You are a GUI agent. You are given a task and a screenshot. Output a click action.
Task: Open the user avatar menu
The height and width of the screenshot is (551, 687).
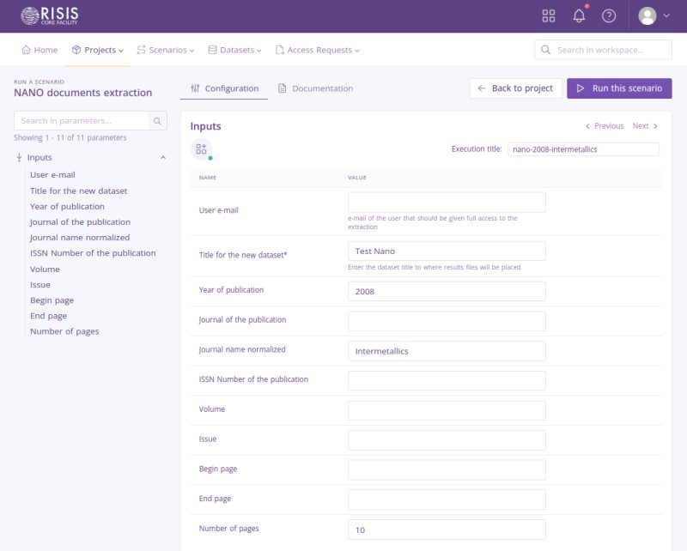tap(654, 16)
